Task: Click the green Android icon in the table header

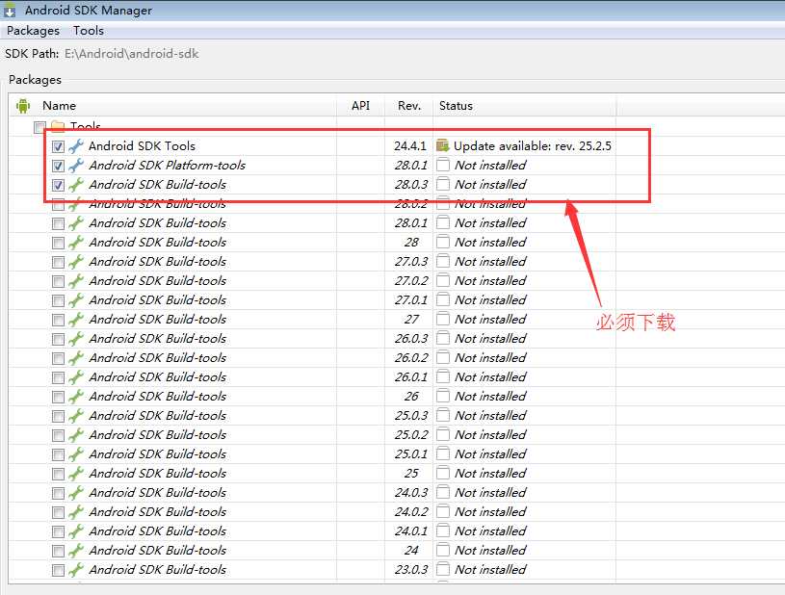Action: [23, 106]
